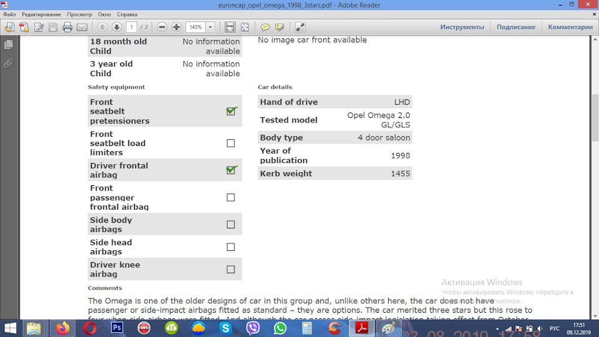599x337 pixels.
Task: Toggle Driver frontal airbag checkbox
Action: [x=231, y=170]
